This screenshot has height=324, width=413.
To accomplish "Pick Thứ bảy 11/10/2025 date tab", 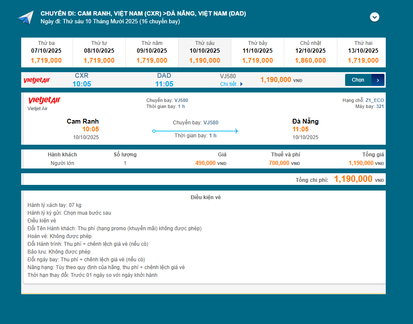I will [257, 52].
